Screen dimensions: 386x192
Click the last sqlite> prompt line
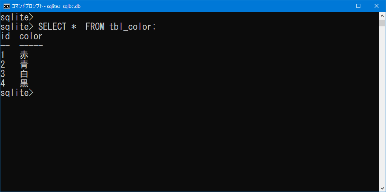(17, 93)
